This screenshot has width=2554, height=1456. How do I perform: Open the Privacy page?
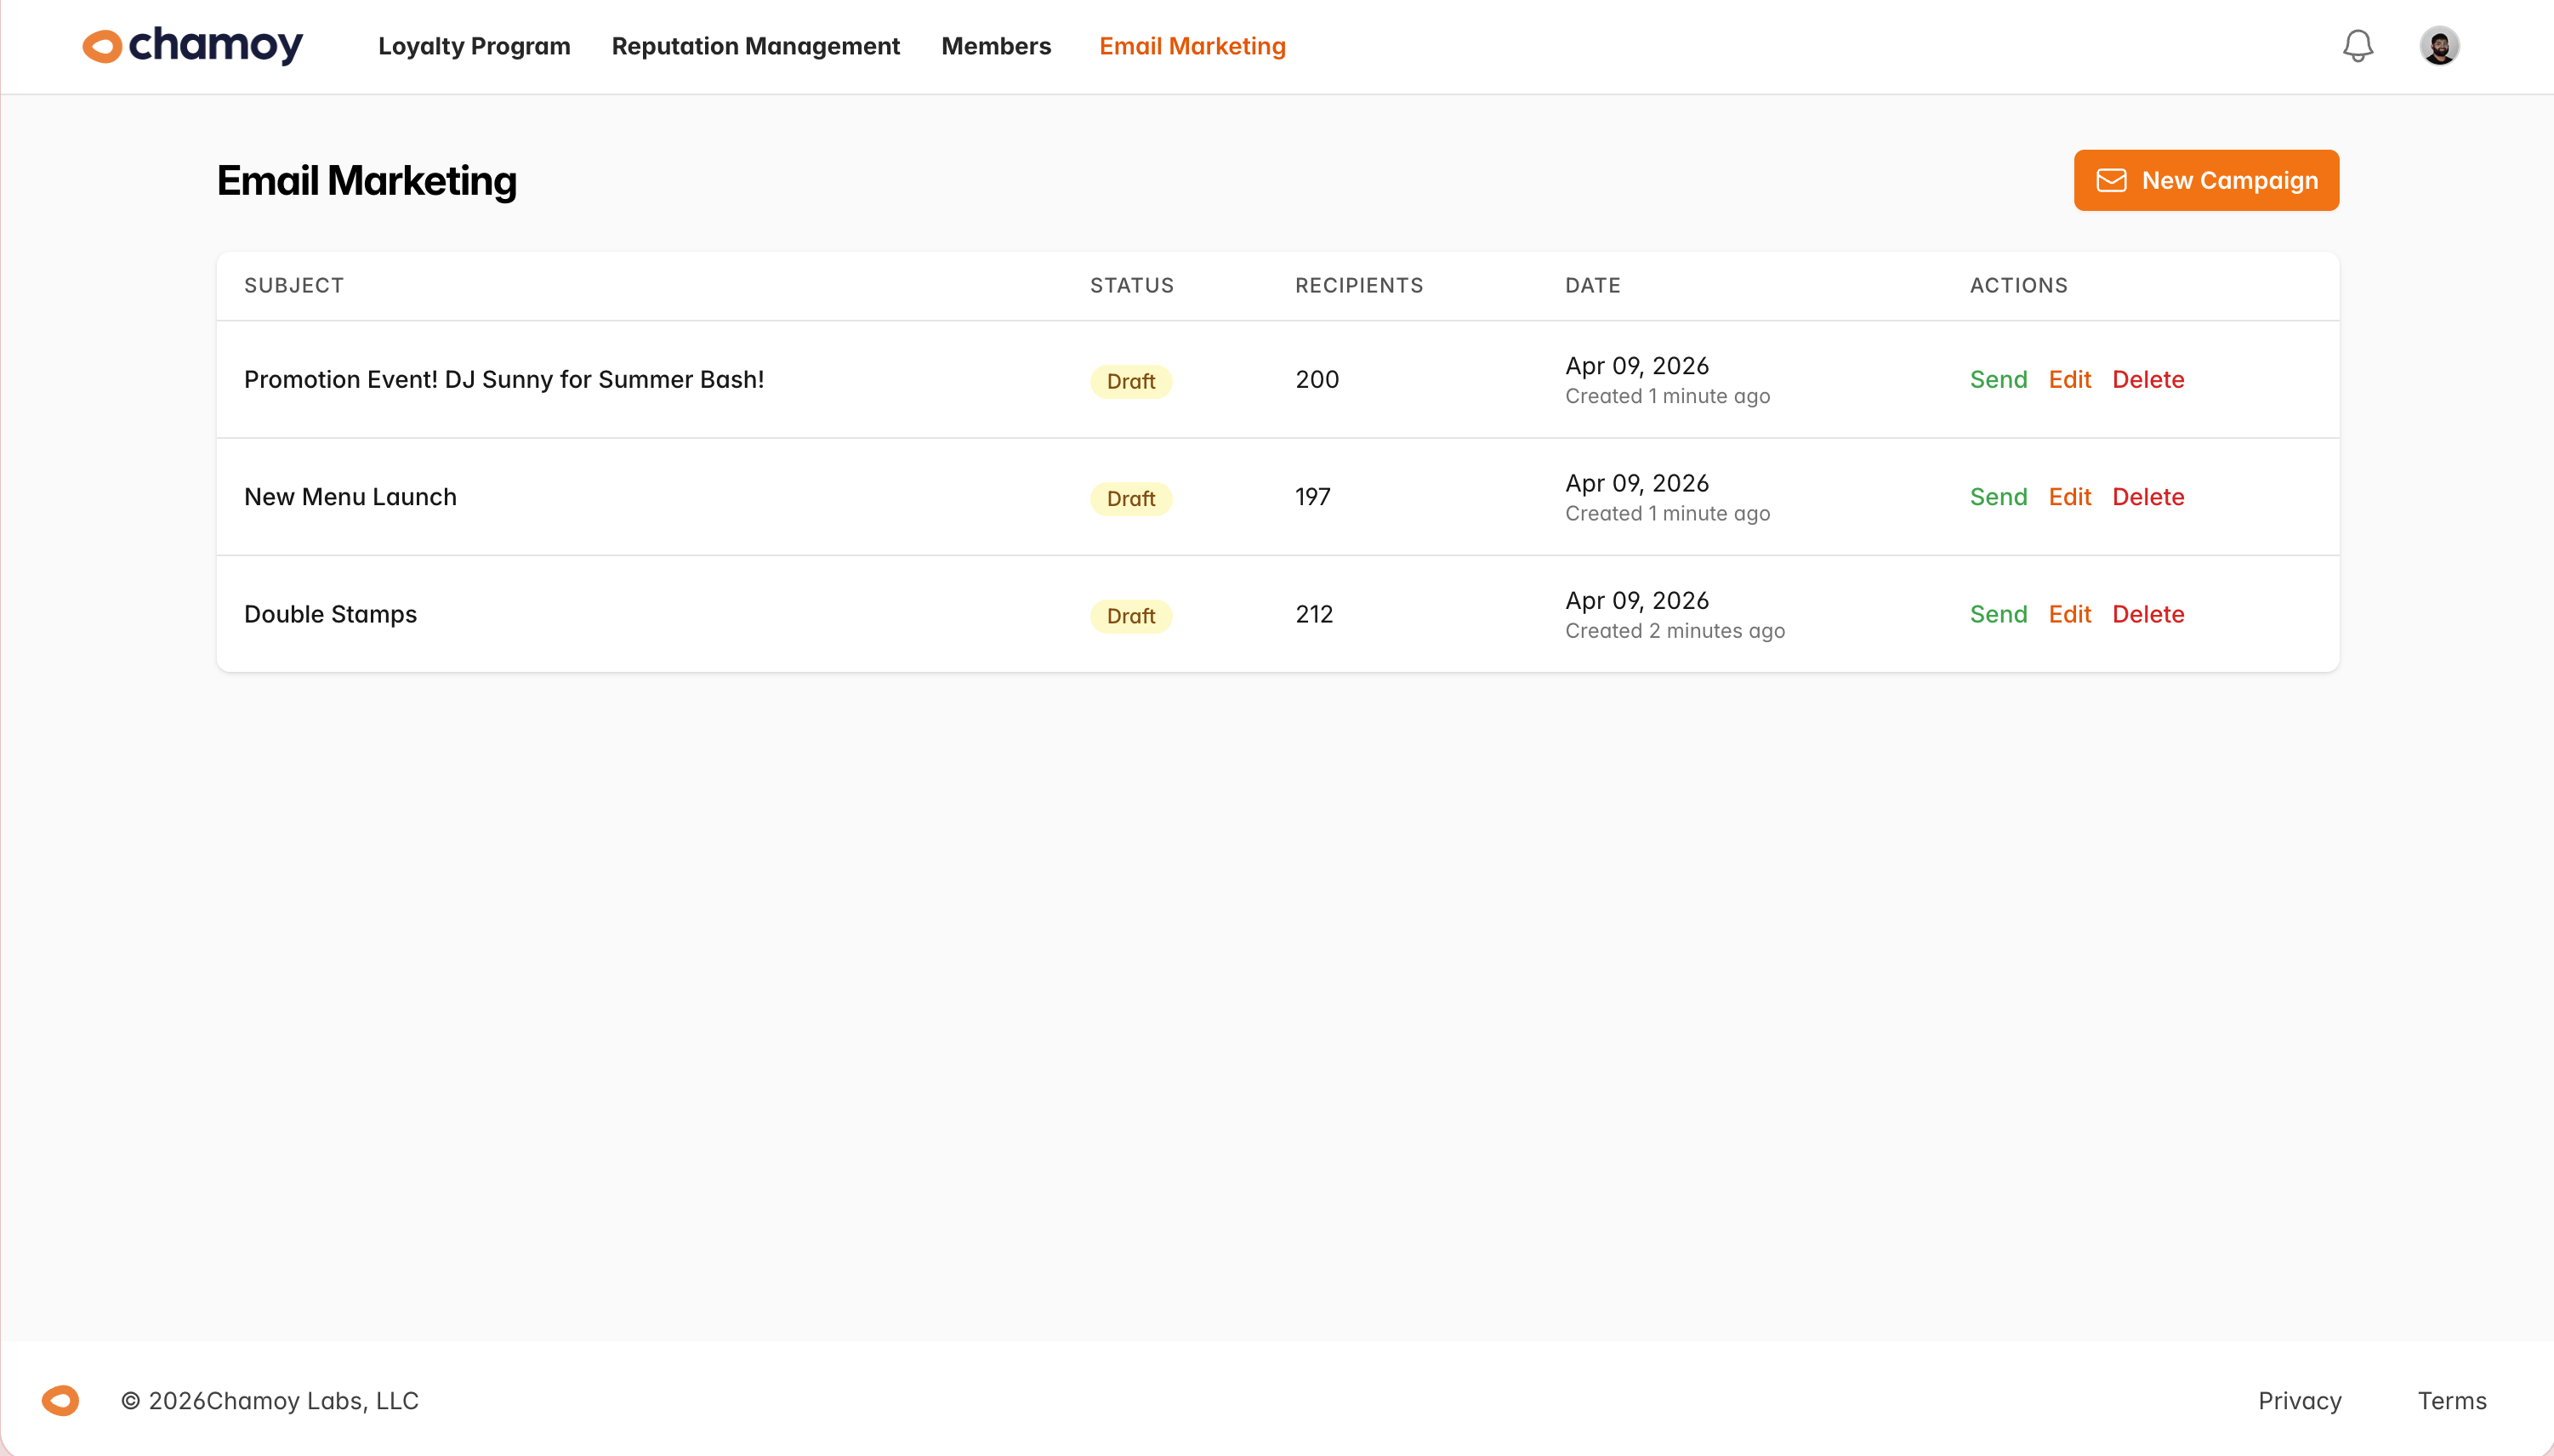tap(2299, 1401)
